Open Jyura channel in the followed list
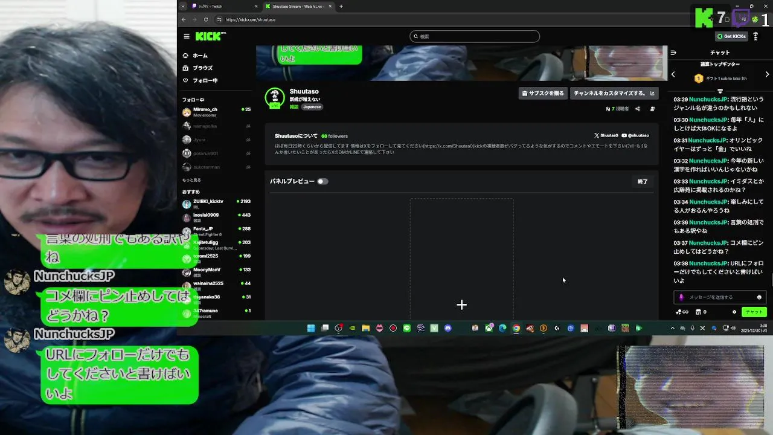Screen dimensions: 773x435 pos(217,140)
